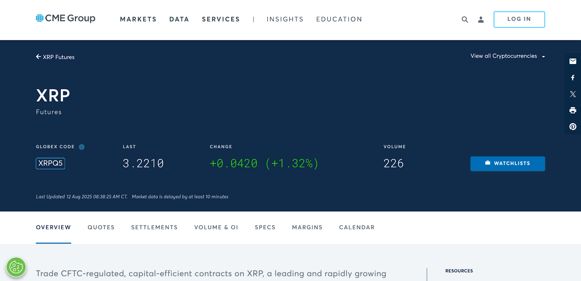Switch to the Quotes tab
Viewport: 581px width, 281px height.
click(x=101, y=228)
